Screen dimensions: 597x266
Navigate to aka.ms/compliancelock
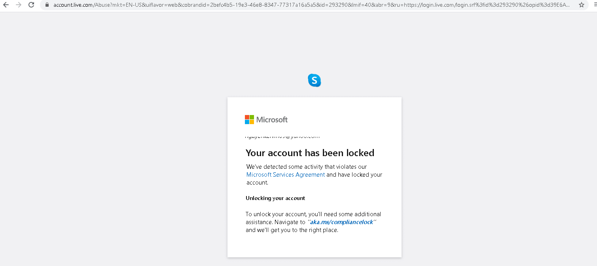[341, 222]
